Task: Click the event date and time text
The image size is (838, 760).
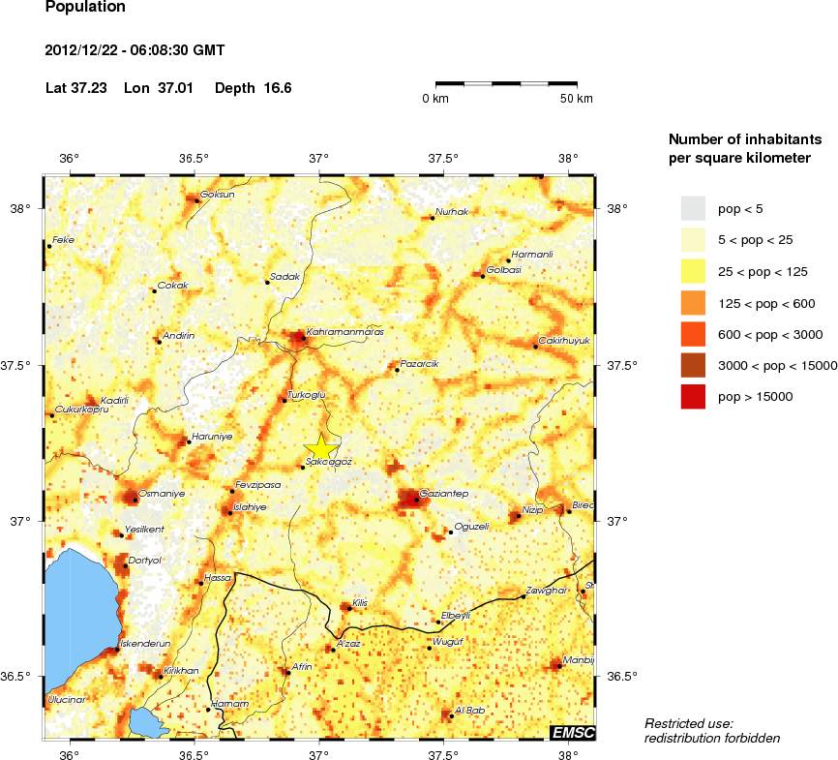Action: pyautogui.click(x=135, y=50)
